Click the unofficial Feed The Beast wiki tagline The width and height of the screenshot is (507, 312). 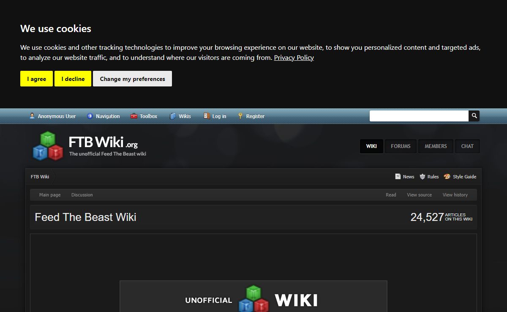point(108,154)
